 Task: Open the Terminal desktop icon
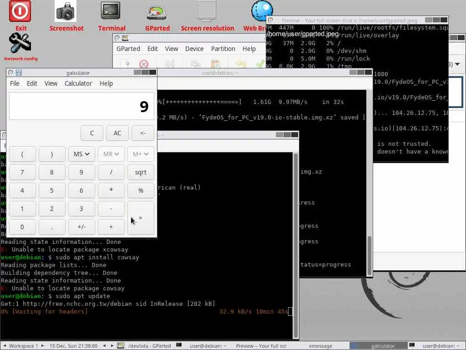point(111,11)
